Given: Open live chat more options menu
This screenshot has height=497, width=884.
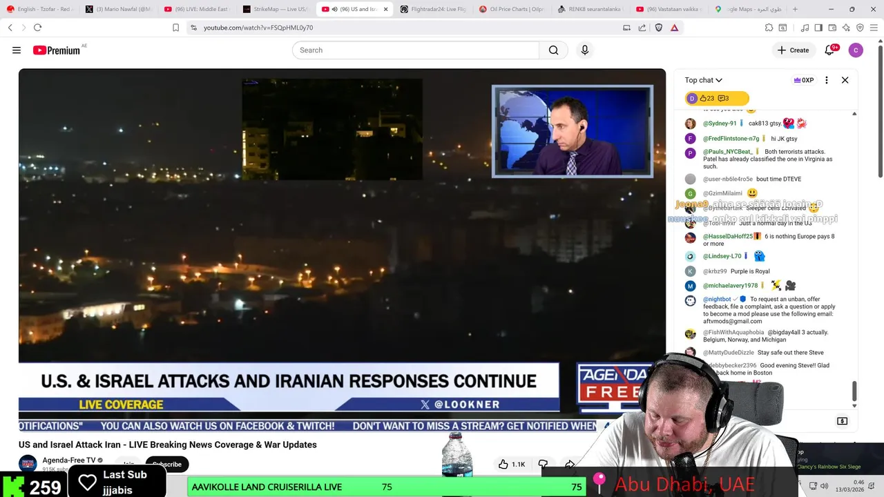Looking at the screenshot, I should (826, 80).
